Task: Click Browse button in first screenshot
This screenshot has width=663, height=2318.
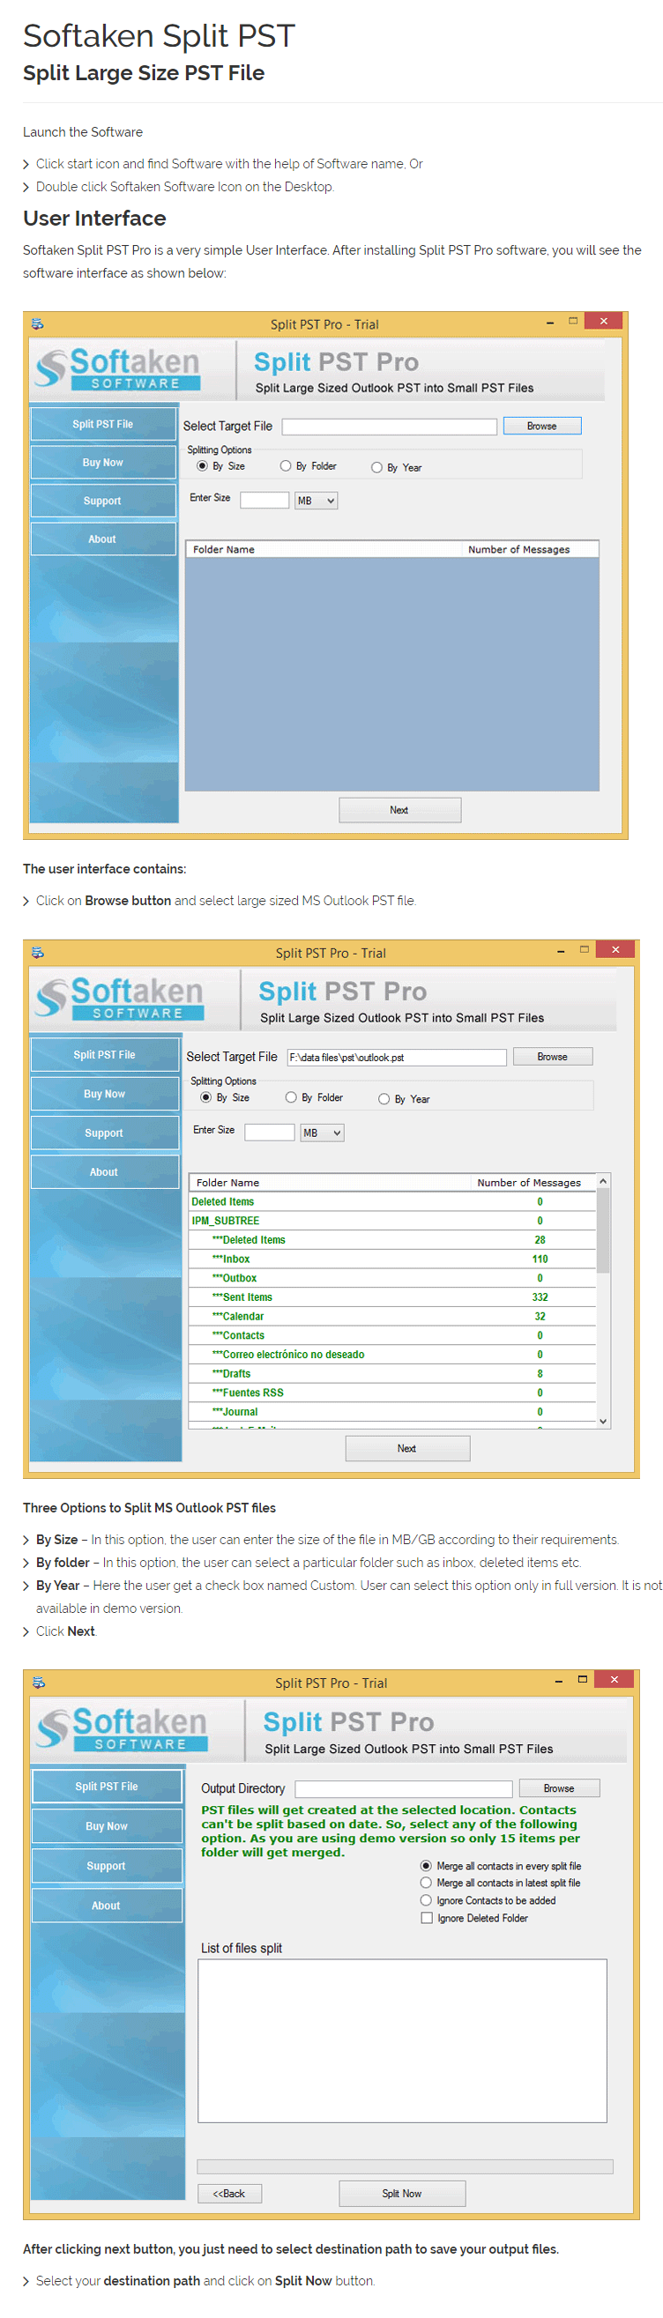Action: coord(541,427)
